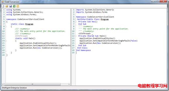
Task: Click the Code Conversion title bar app icon
Action: pyautogui.click(x=3, y=2)
